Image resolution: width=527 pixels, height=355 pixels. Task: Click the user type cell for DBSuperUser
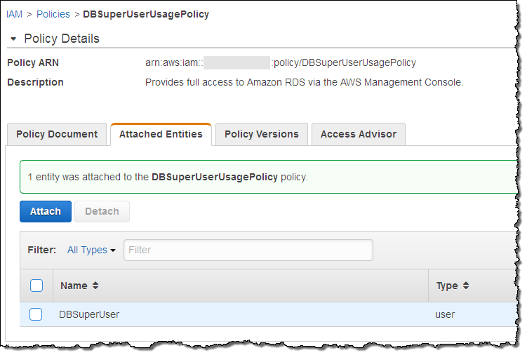pyautogui.click(x=445, y=314)
